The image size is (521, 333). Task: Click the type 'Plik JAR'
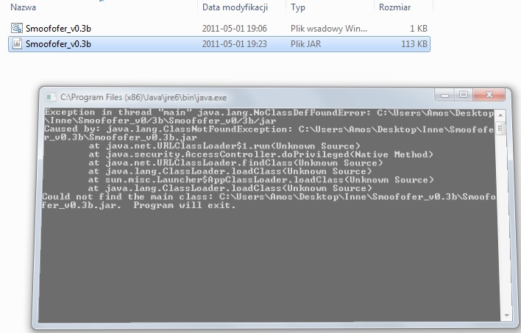coord(305,44)
